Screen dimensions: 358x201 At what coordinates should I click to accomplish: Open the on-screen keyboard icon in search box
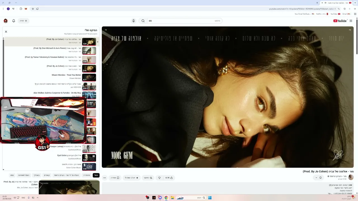click(150, 21)
